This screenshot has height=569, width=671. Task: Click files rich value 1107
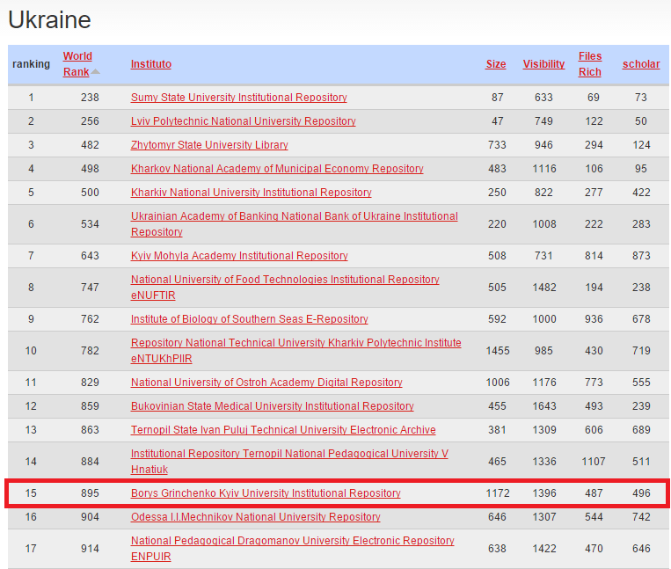[594, 462]
